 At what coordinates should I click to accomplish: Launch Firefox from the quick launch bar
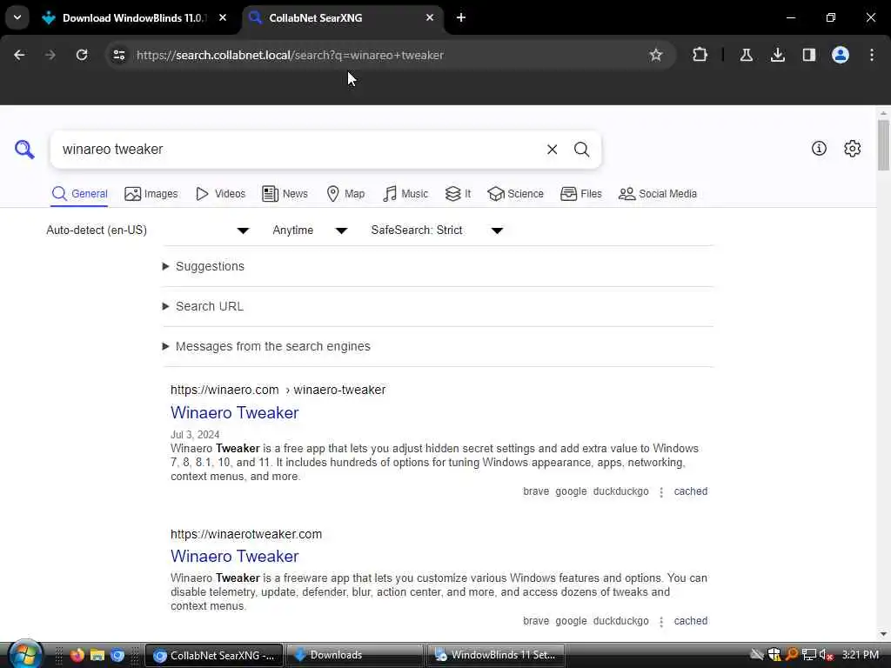(x=77, y=655)
